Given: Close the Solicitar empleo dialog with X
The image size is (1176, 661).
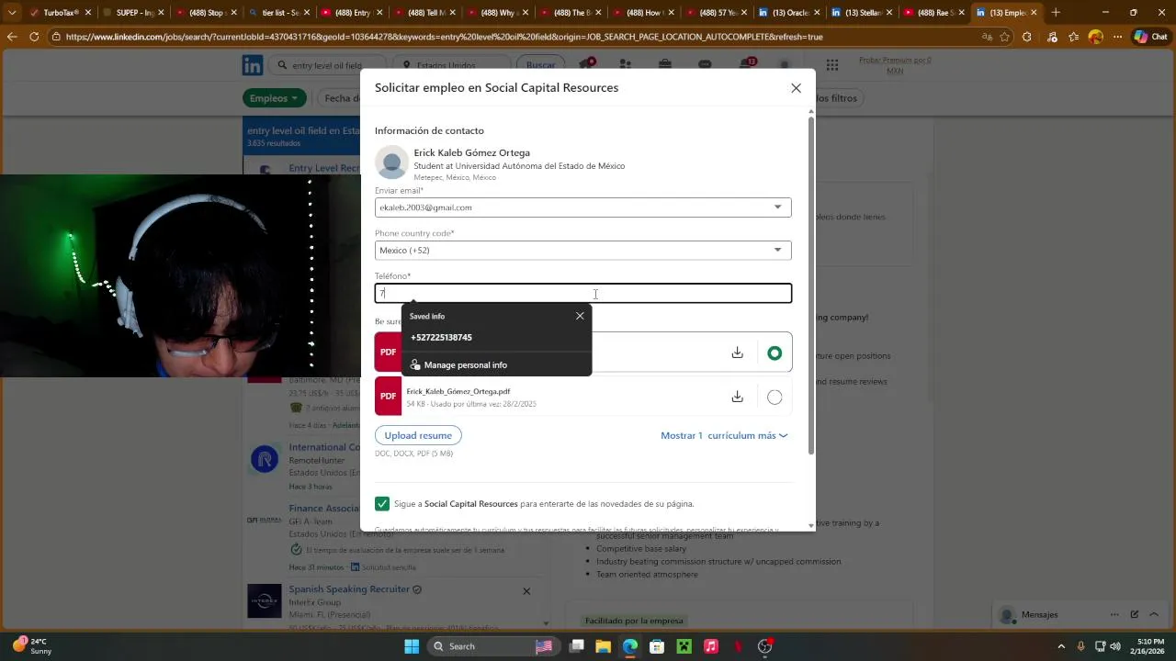Looking at the screenshot, I should point(796,88).
